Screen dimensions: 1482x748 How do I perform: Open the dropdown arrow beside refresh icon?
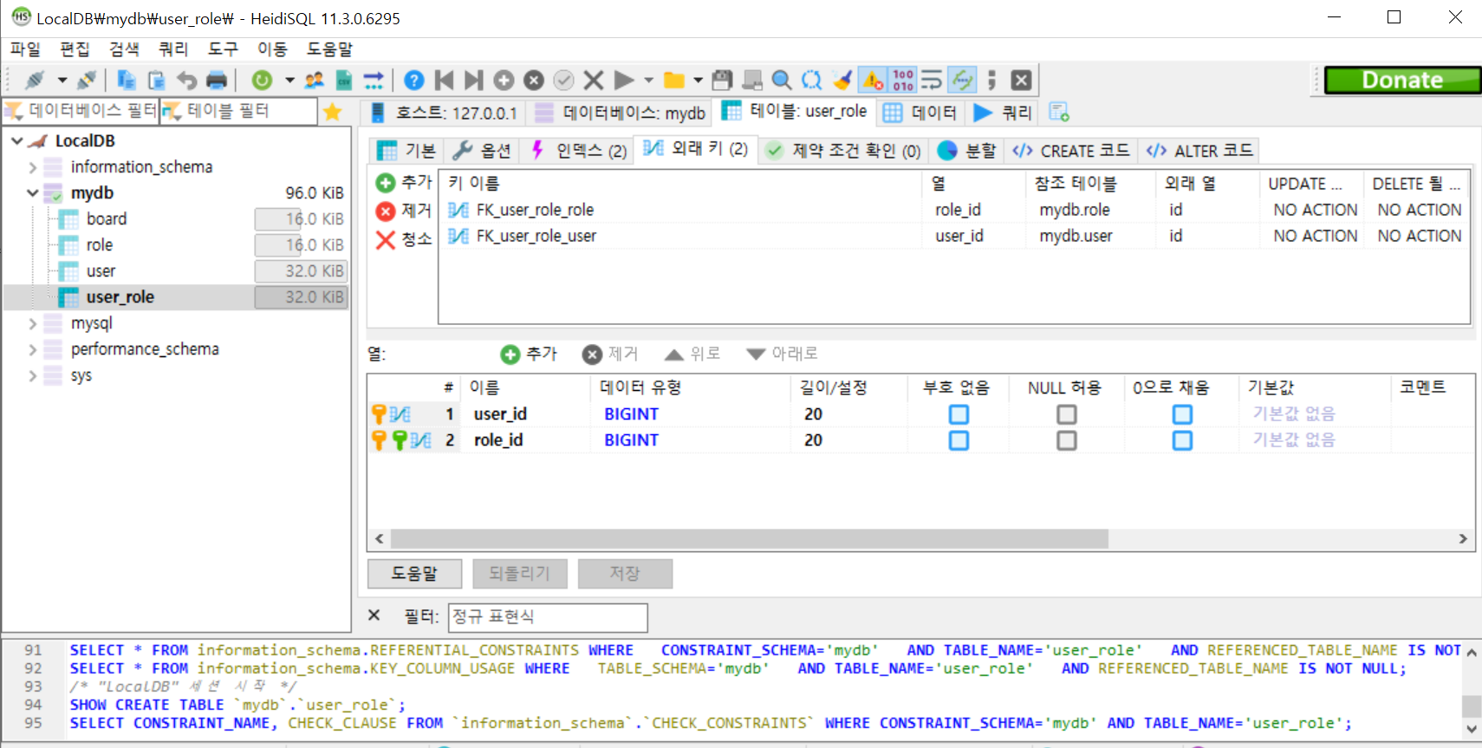click(289, 81)
